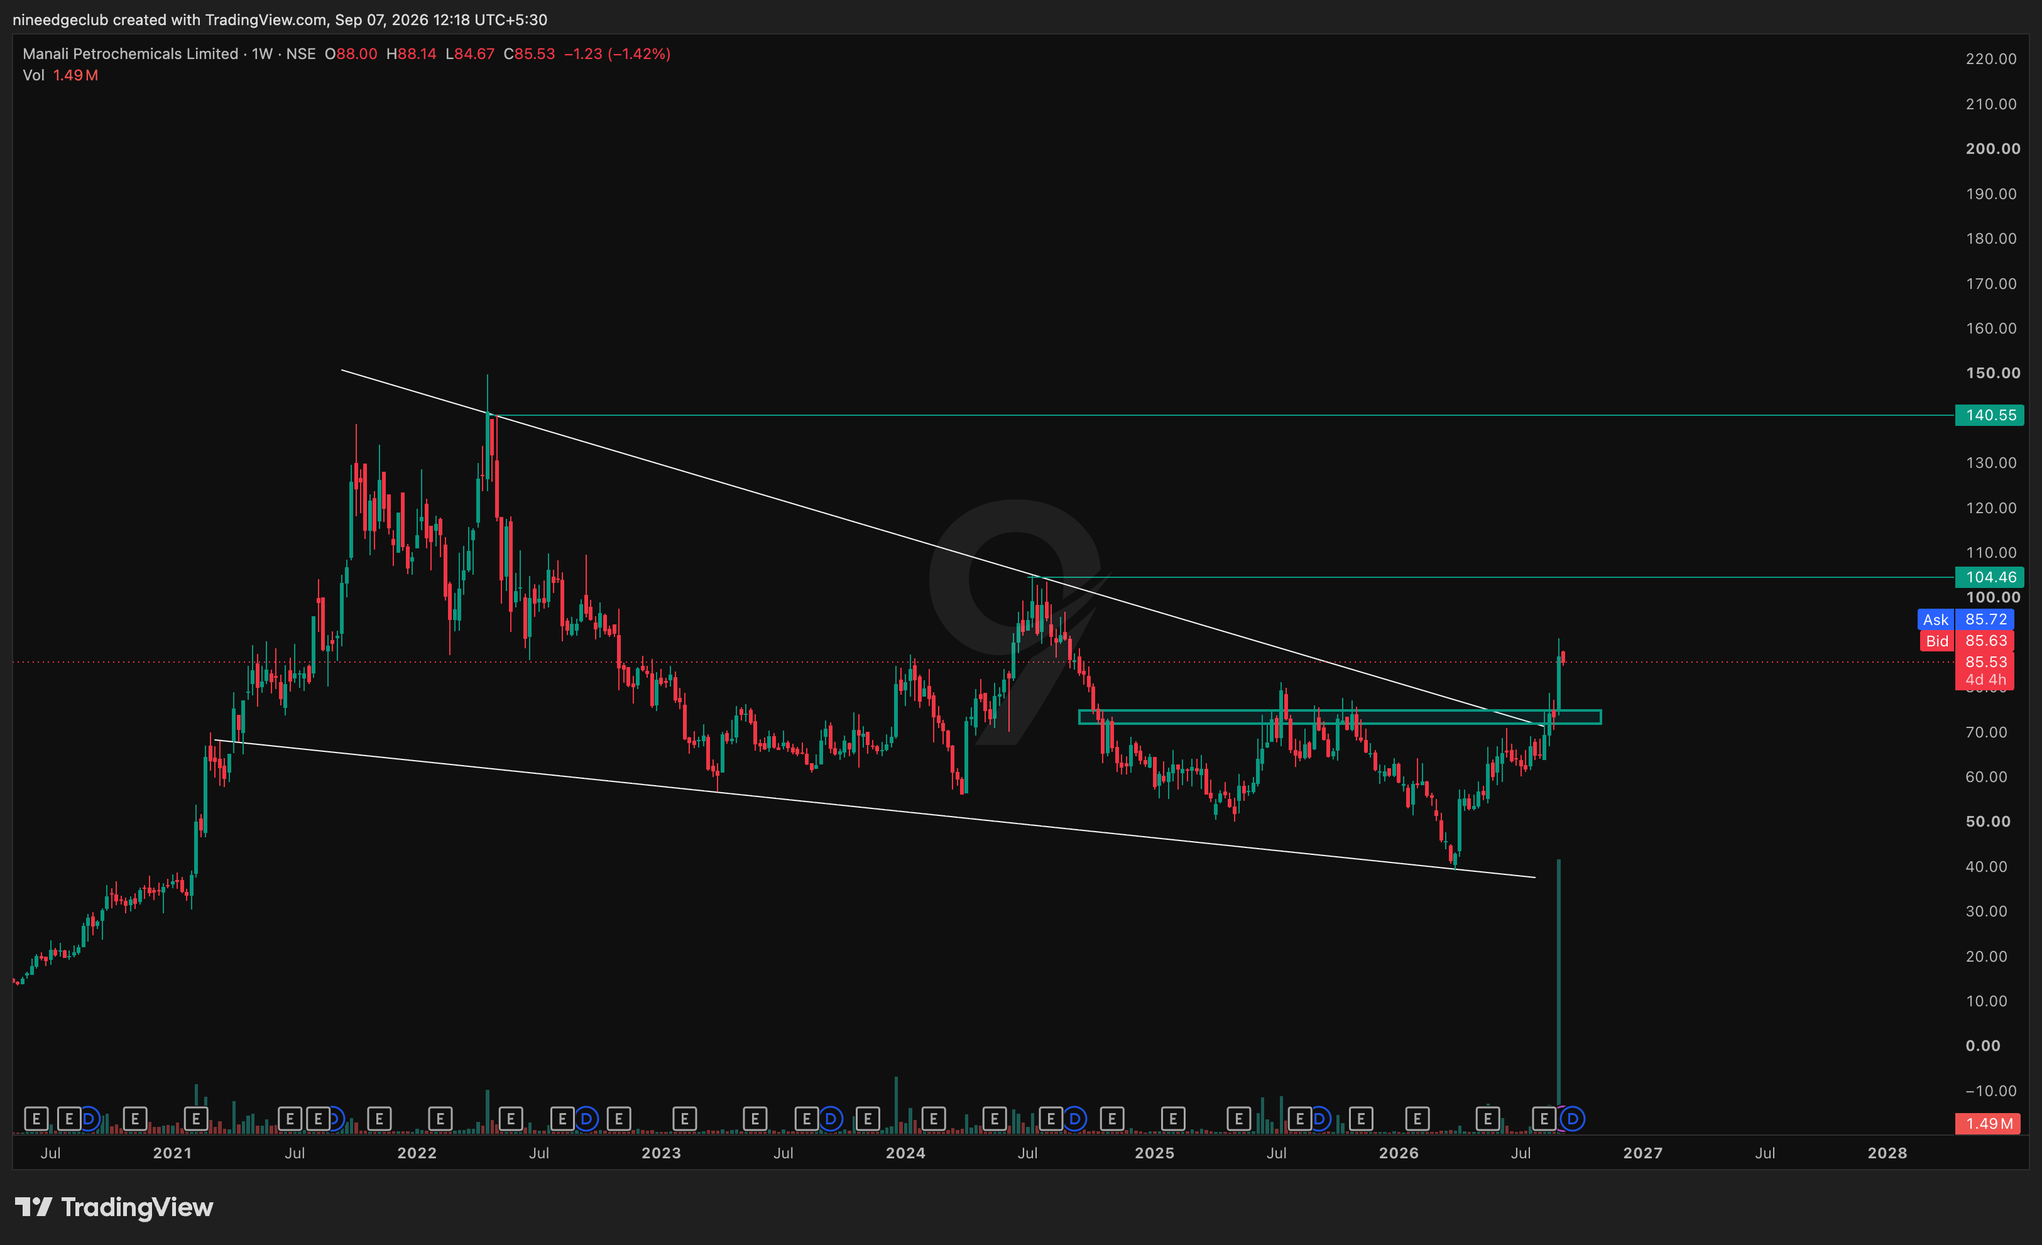
Task: Open the 2025 dividend D marker
Action: tap(1320, 1119)
